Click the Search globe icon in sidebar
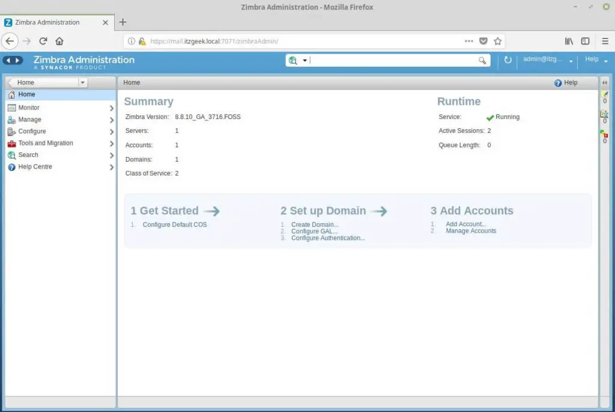Viewport: 615px width, 412px height. tap(12, 155)
